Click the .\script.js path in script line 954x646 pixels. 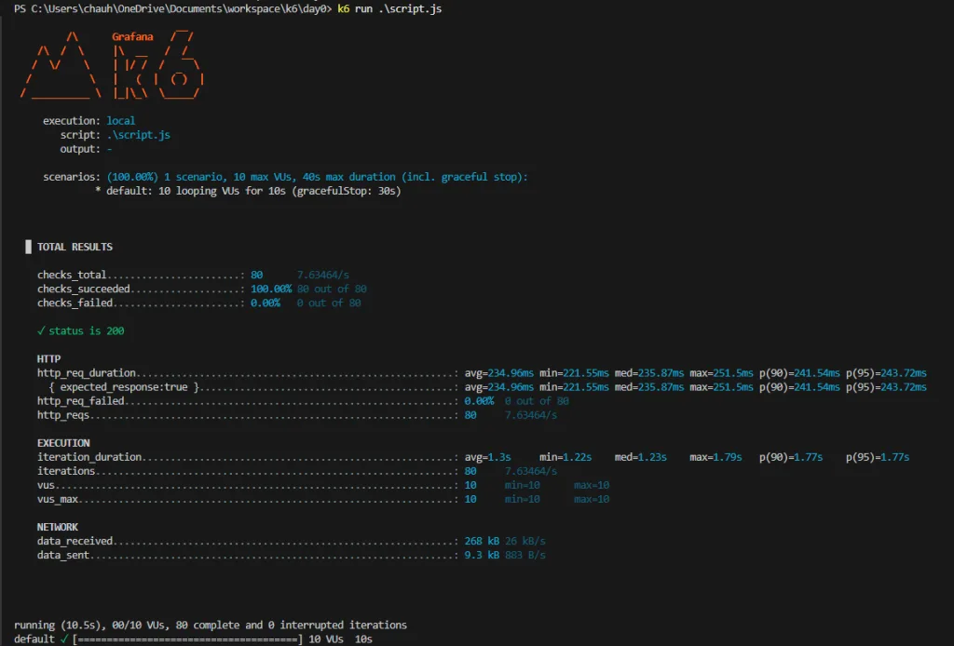[138, 135]
